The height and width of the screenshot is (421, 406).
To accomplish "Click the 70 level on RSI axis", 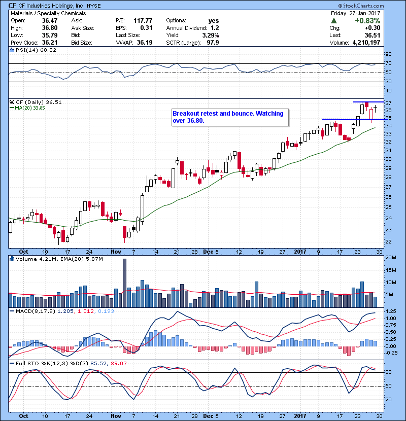I will pos(389,63).
